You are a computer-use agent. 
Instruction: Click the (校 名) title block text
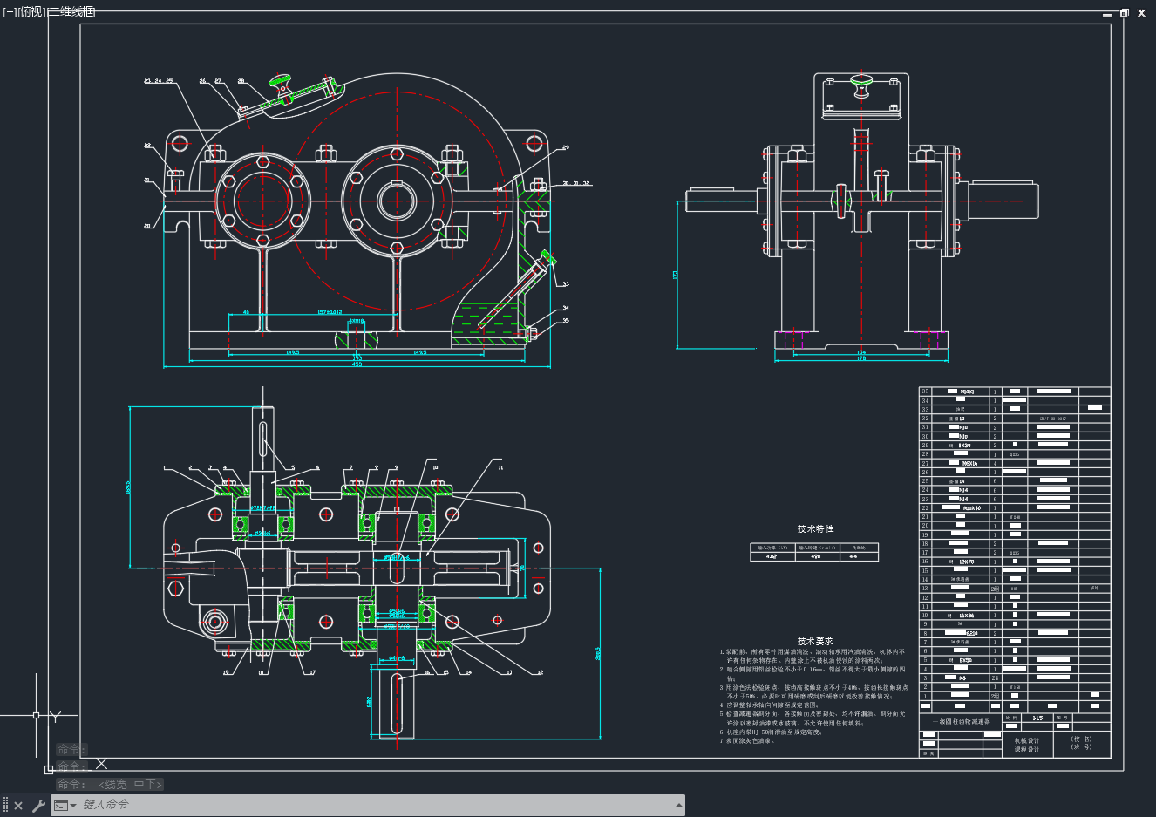pyautogui.click(x=1081, y=739)
